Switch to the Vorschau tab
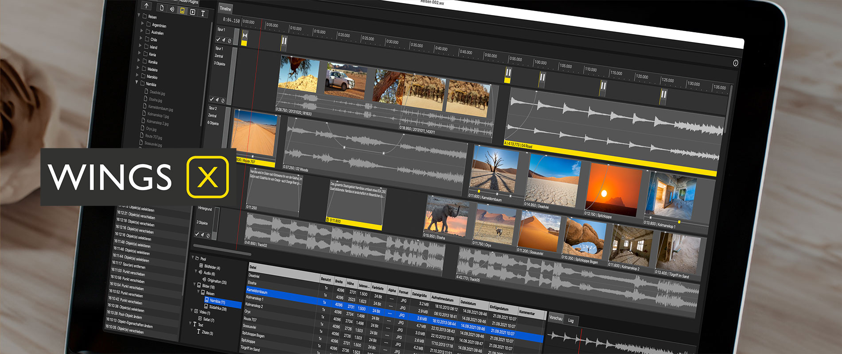 tap(556, 318)
